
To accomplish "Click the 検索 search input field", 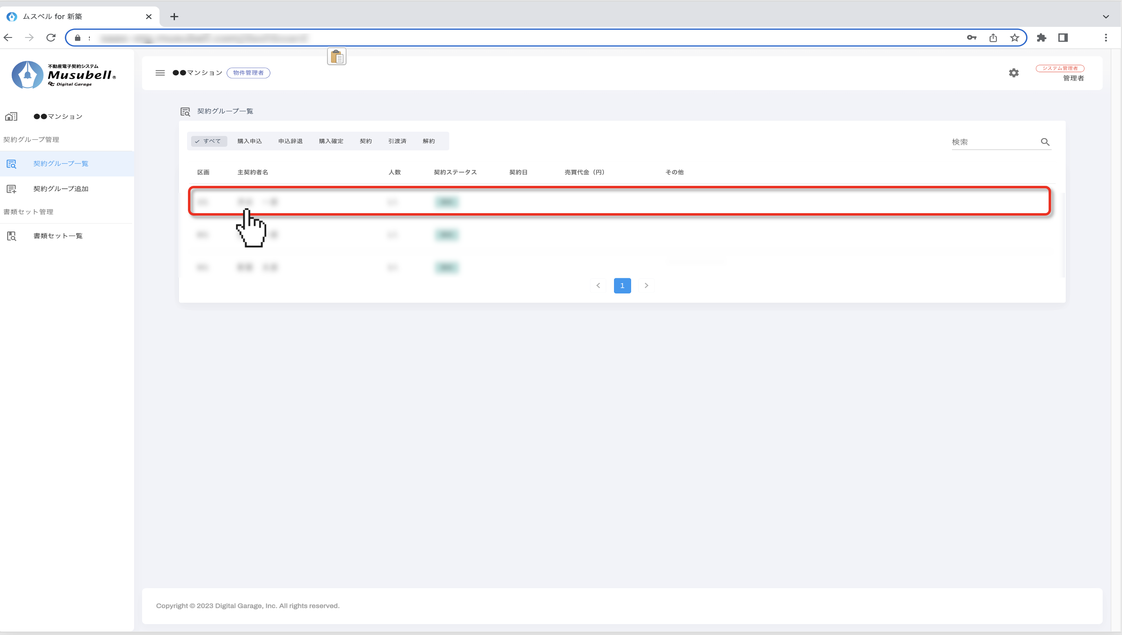I will (993, 142).
